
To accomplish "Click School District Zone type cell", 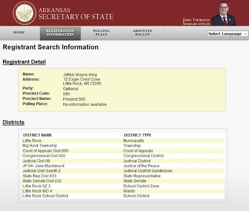I will pos(141,186).
